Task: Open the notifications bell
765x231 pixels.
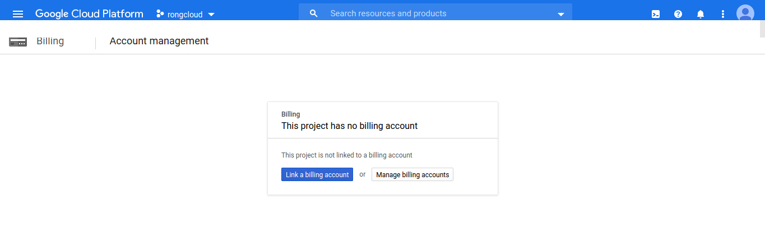Action: pos(701,14)
